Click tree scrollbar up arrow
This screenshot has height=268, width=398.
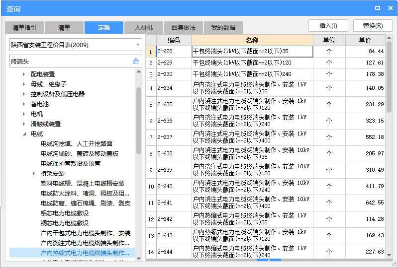139,71
